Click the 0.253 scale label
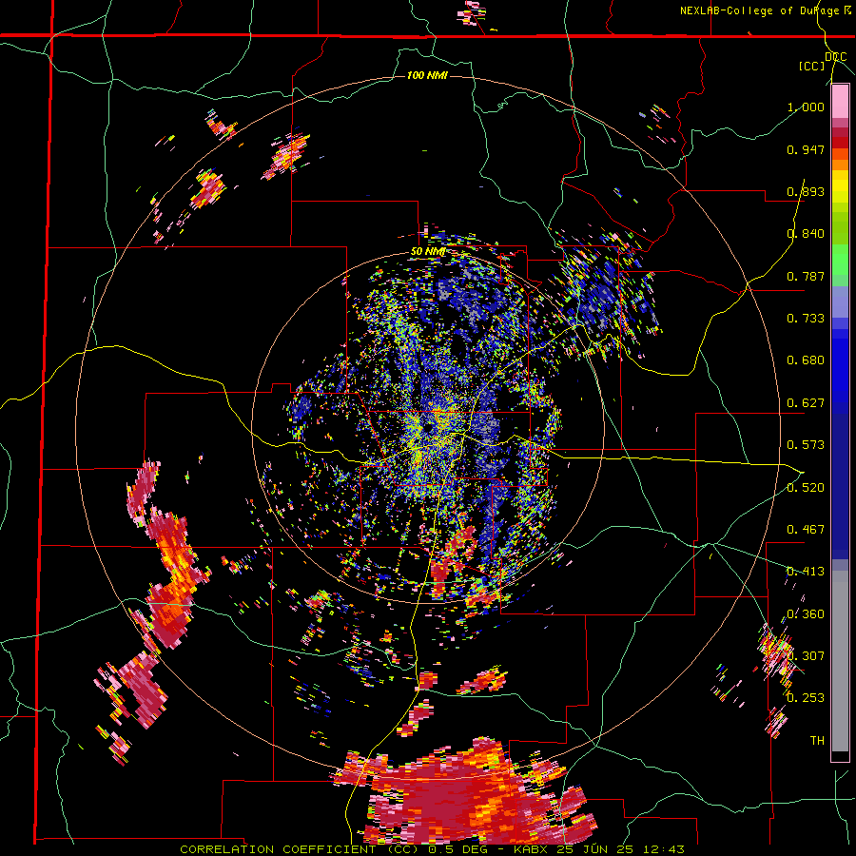The height and width of the screenshot is (856, 856). [x=806, y=698]
